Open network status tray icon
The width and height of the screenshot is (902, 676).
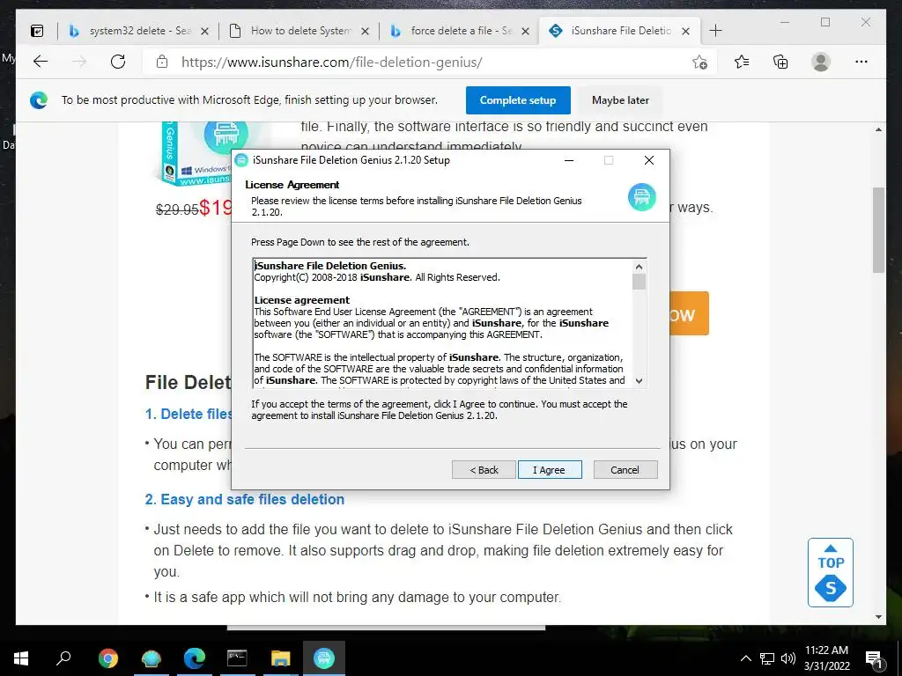tap(767, 658)
